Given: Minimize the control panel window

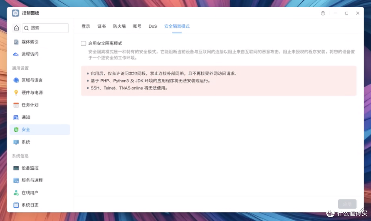Looking at the screenshot, I should (x=335, y=13).
